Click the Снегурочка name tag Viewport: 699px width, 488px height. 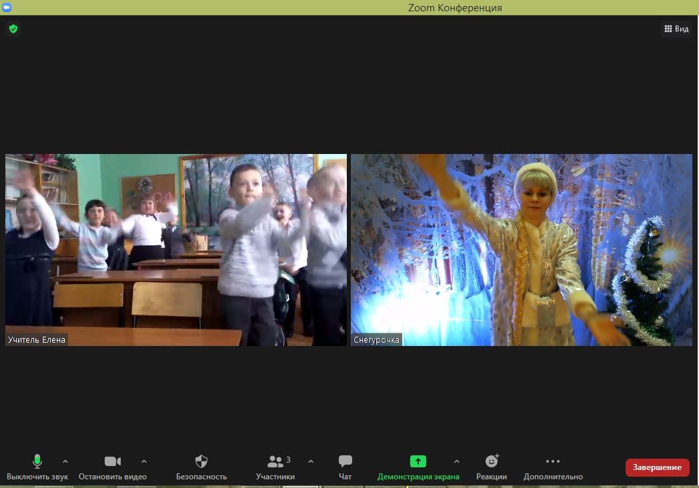pyautogui.click(x=376, y=339)
